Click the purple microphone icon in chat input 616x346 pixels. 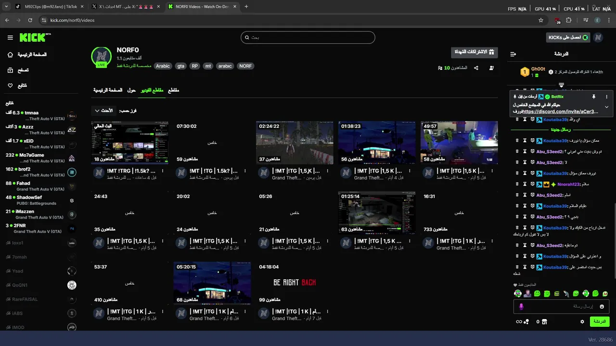click(521, 307)
